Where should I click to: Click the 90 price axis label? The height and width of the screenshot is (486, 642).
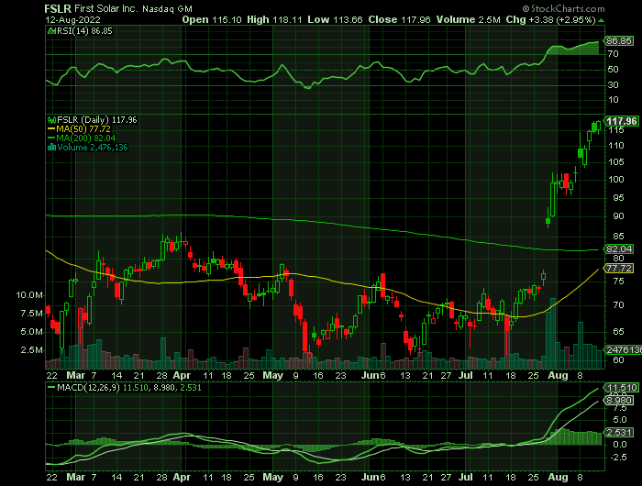click(619, 216)
